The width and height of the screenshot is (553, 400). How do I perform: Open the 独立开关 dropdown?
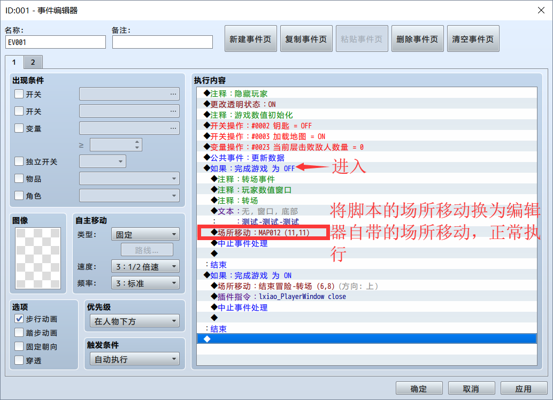click(103, 161)
